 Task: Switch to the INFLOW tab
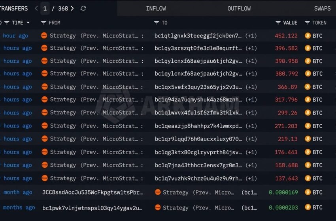click(x=156, y=9)
